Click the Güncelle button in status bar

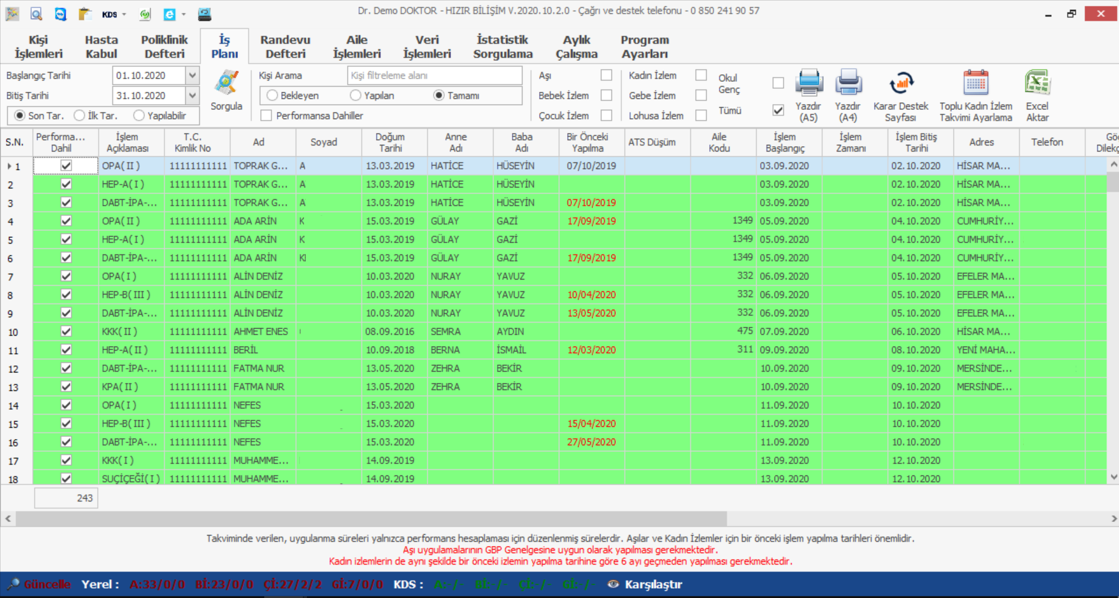coord(40,584)
